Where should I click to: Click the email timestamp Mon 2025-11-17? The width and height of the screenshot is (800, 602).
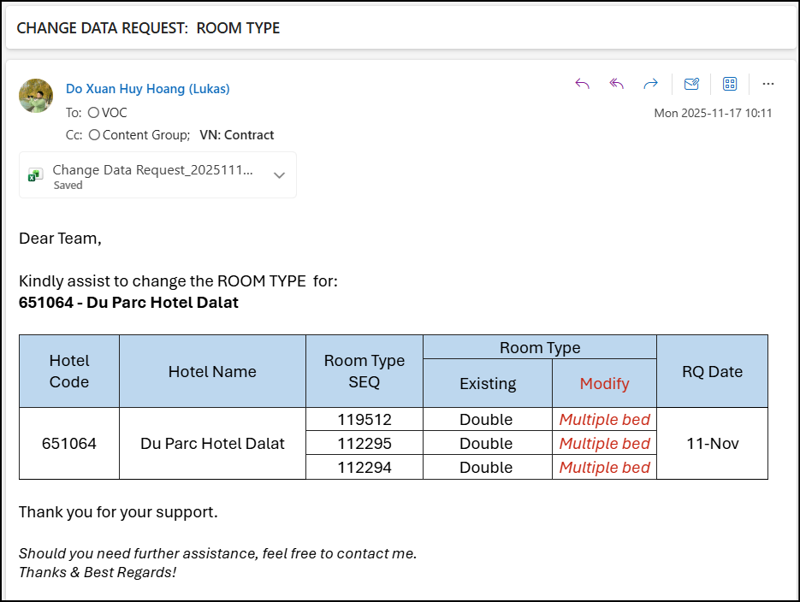pos(713,113)
